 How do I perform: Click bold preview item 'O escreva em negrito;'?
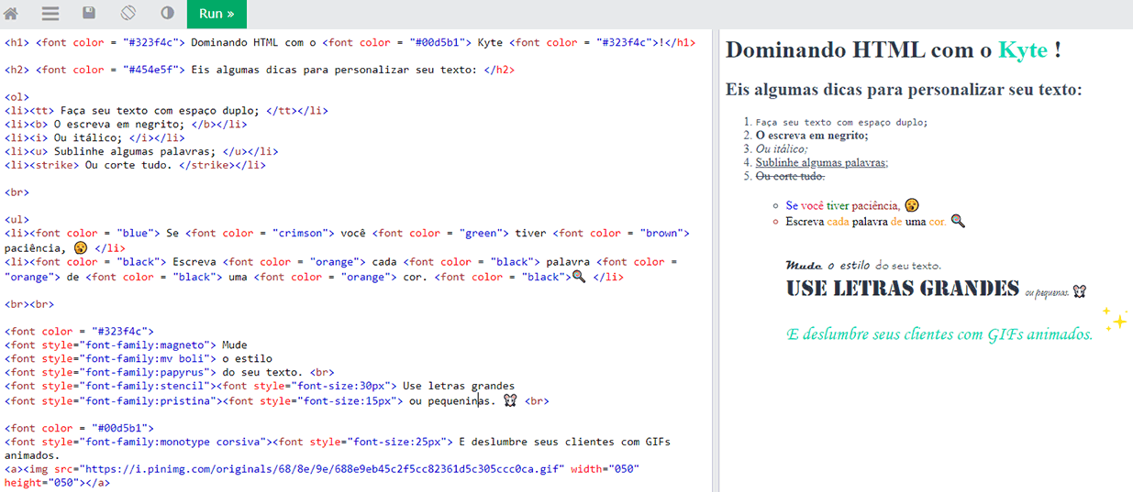click(812, 136)
